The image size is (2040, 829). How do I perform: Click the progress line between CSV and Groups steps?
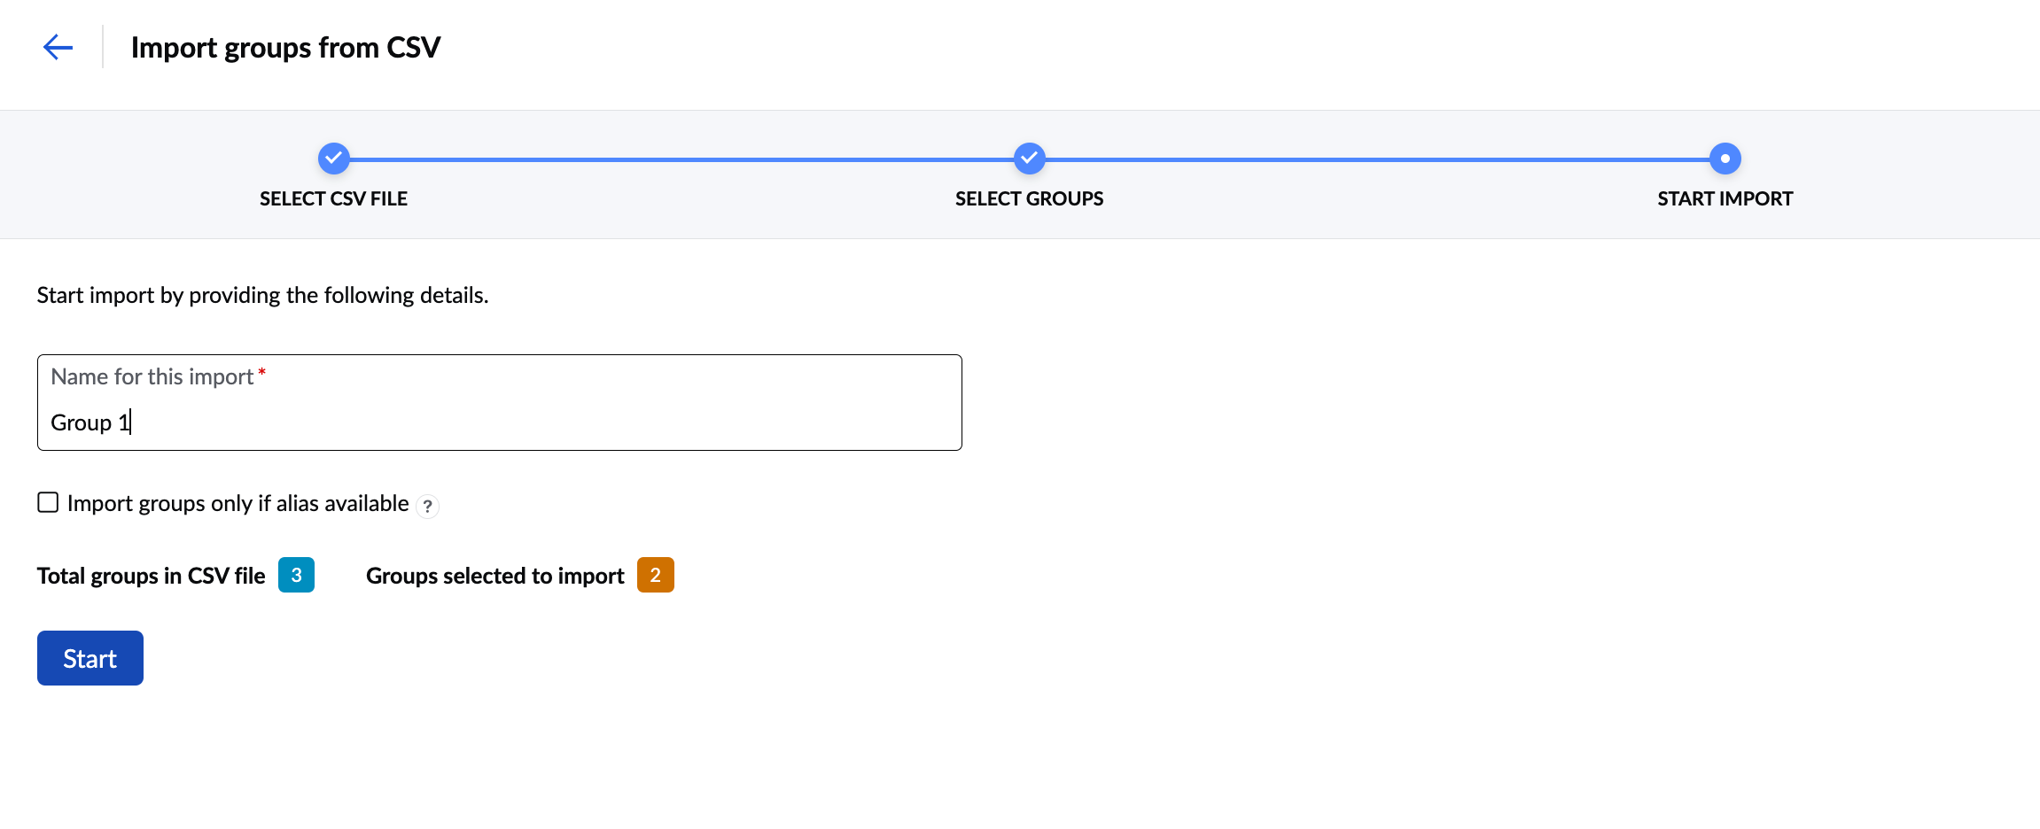pyautogui.click(x=681, y=159)
